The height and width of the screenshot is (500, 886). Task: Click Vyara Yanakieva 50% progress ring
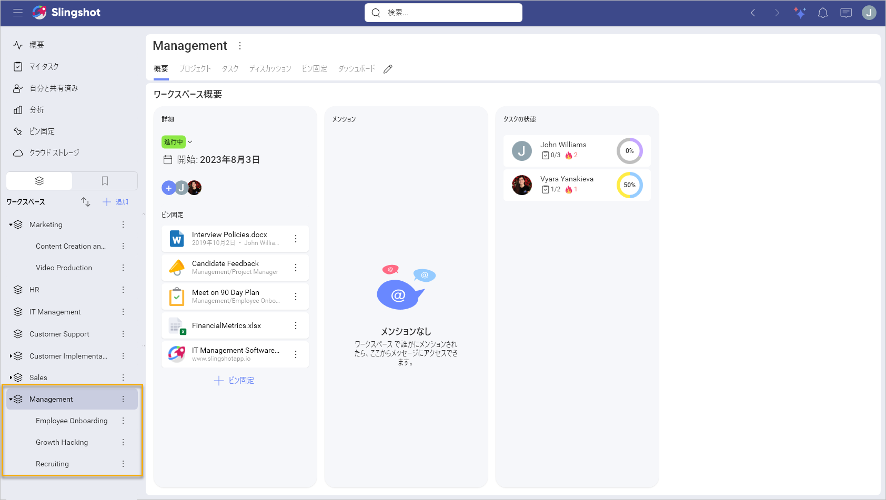[x=630, y=185]
